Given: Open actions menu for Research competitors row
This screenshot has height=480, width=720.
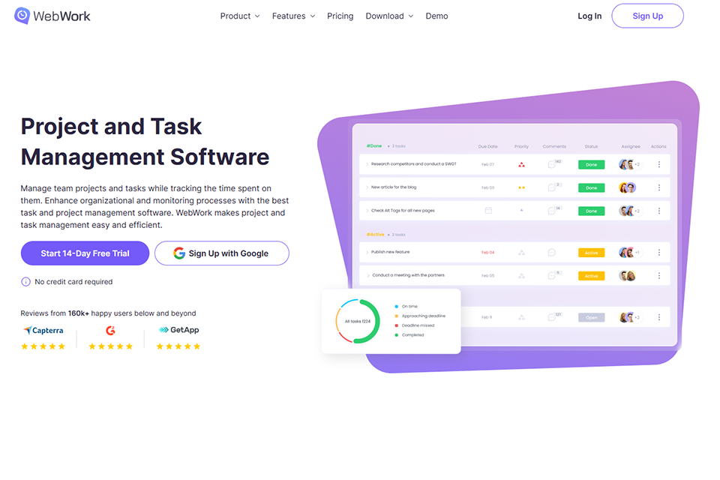Looking at the screenshot, I should click(x=659, y=164).
